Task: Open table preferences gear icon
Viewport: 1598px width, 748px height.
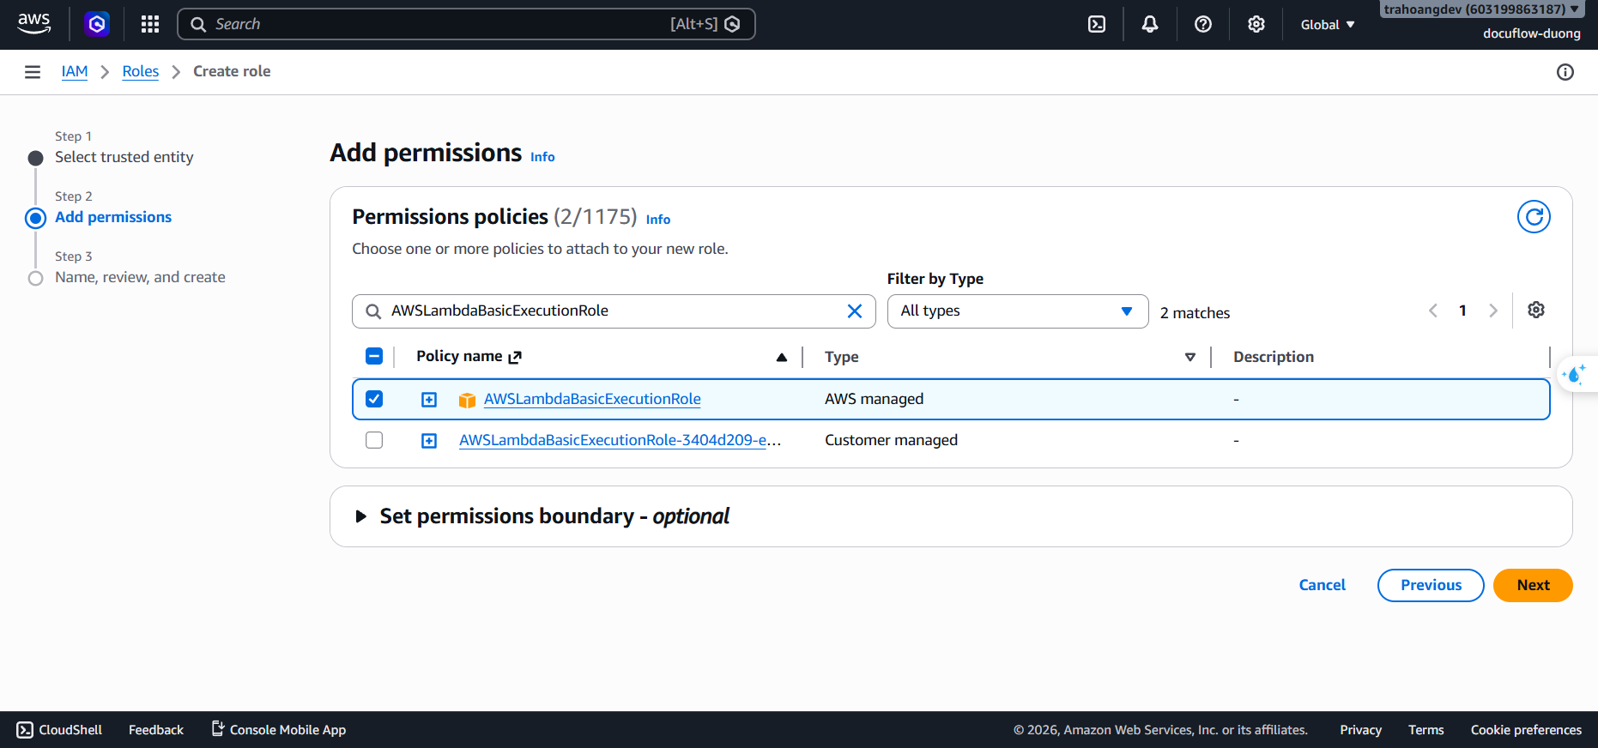Action: (x=1536, y=310)
